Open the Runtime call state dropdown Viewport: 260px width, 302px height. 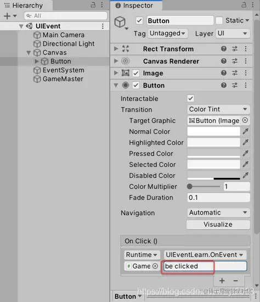[142, 255]
